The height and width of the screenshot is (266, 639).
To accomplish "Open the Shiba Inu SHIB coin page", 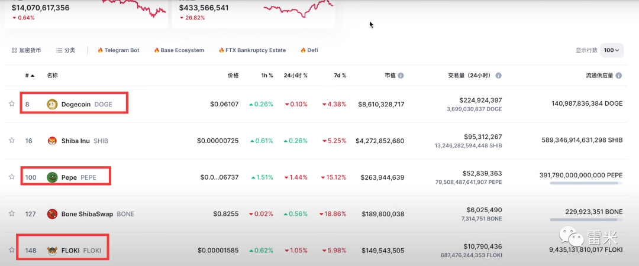I will coord(85,141).
